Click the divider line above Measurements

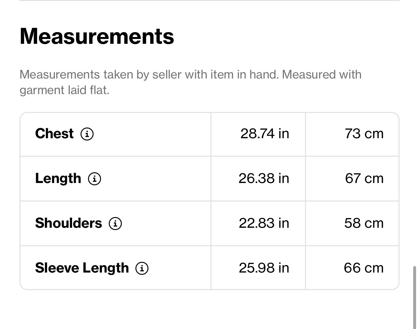209,1
